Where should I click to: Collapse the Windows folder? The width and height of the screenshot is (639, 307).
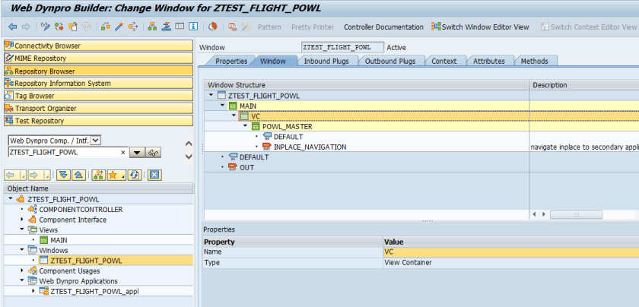point(21,250)
